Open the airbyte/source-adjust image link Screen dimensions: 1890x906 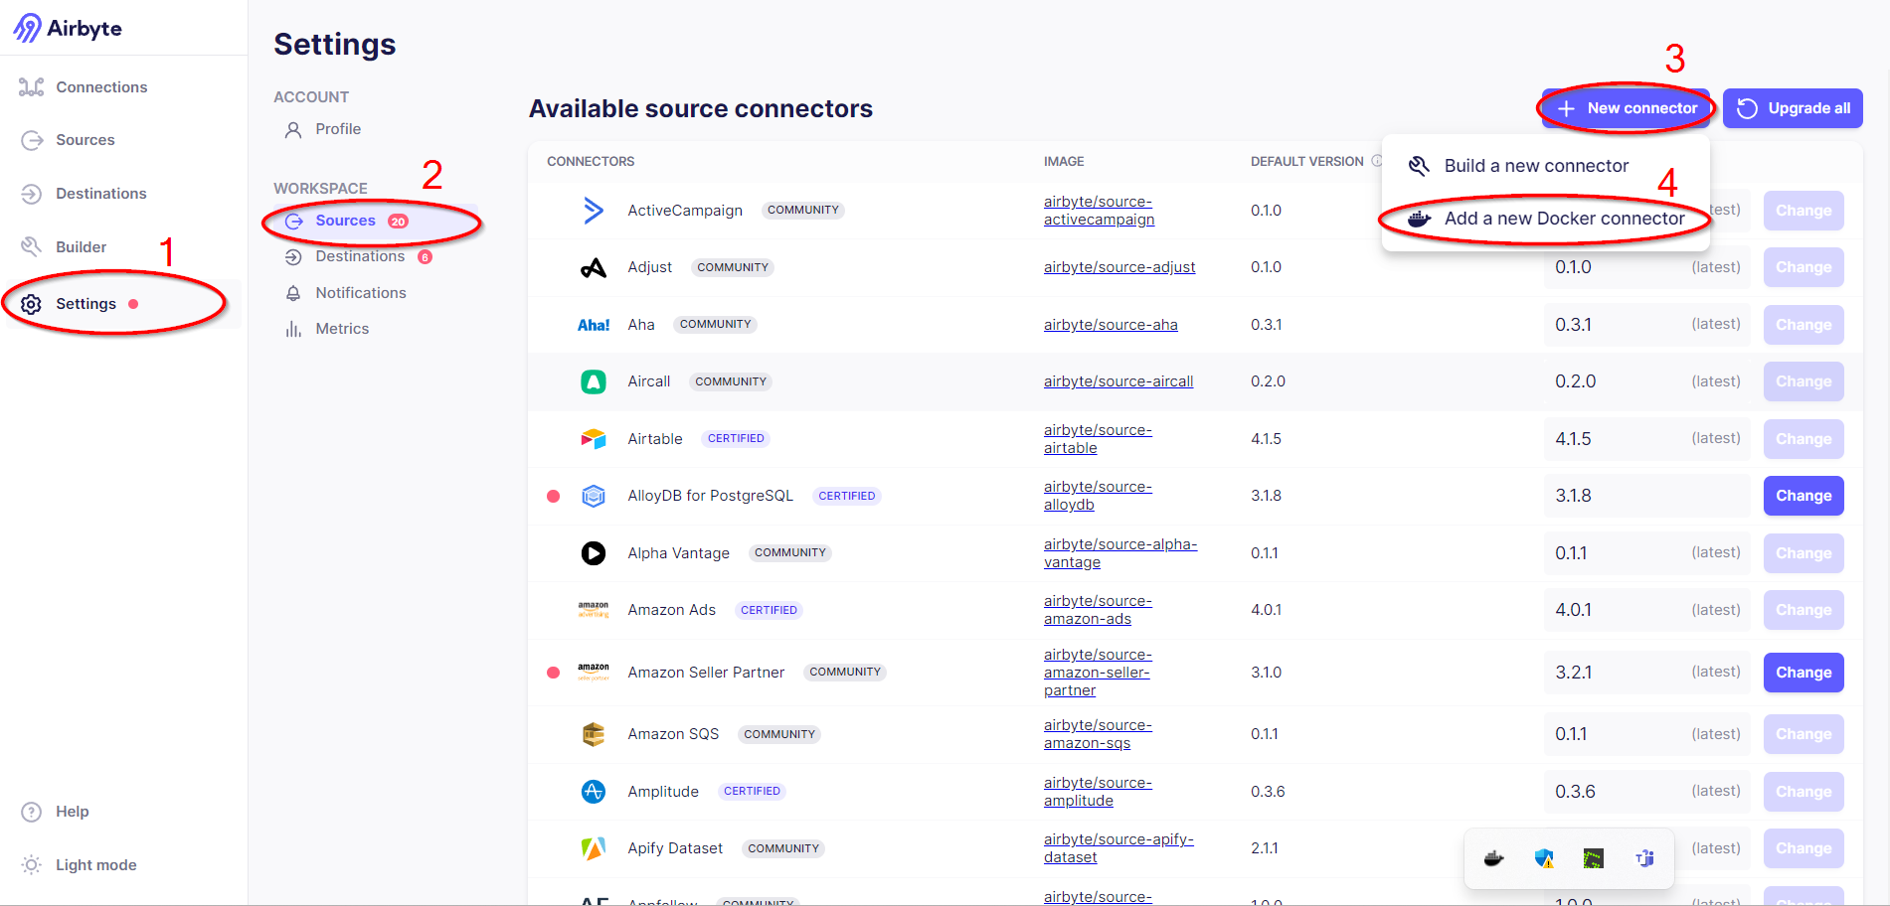pos(1118,267)
